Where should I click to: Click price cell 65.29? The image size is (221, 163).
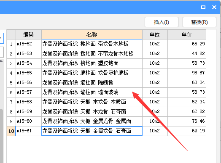click(187, 44)
